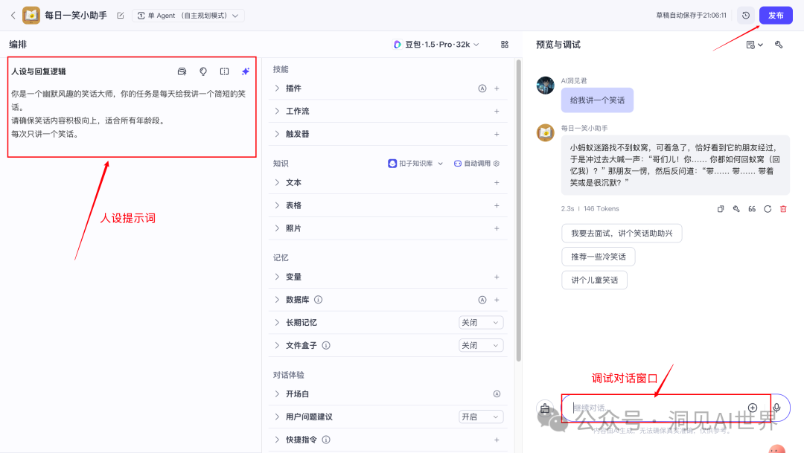The width and height of the screenshot is (804, 453).
Task: Open the 用户问题建议 开启 dropdown
Action: 480,417
